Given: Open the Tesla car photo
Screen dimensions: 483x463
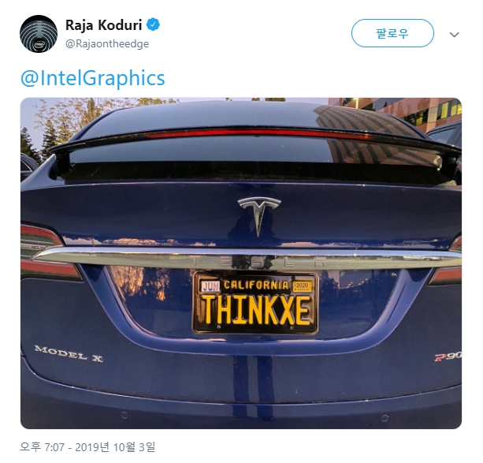Looking at the screenshot, I should (241, 263).
